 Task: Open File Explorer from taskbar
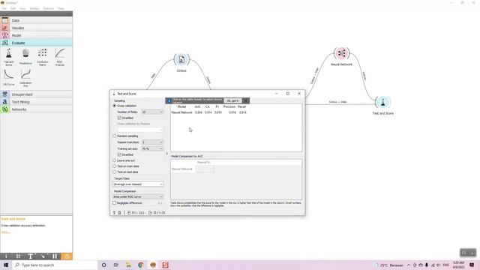(128, 265)
